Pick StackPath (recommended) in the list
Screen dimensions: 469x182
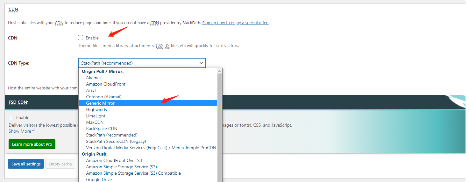click(x=148, y=135)
